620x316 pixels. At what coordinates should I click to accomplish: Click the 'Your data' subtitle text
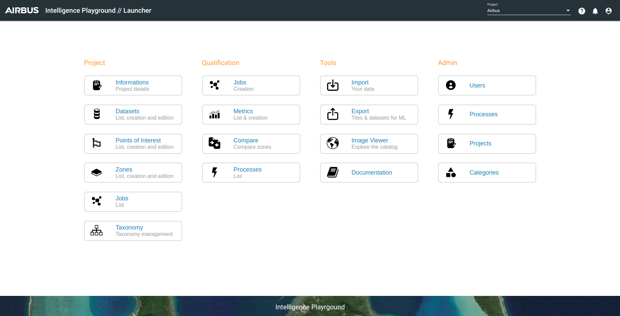(x=363, y=89)
